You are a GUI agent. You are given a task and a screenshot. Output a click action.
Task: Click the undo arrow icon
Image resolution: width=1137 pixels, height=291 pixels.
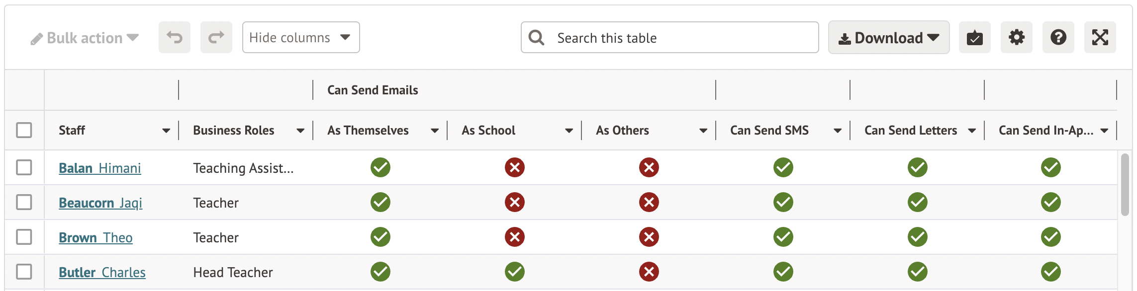tap(175, 37)
